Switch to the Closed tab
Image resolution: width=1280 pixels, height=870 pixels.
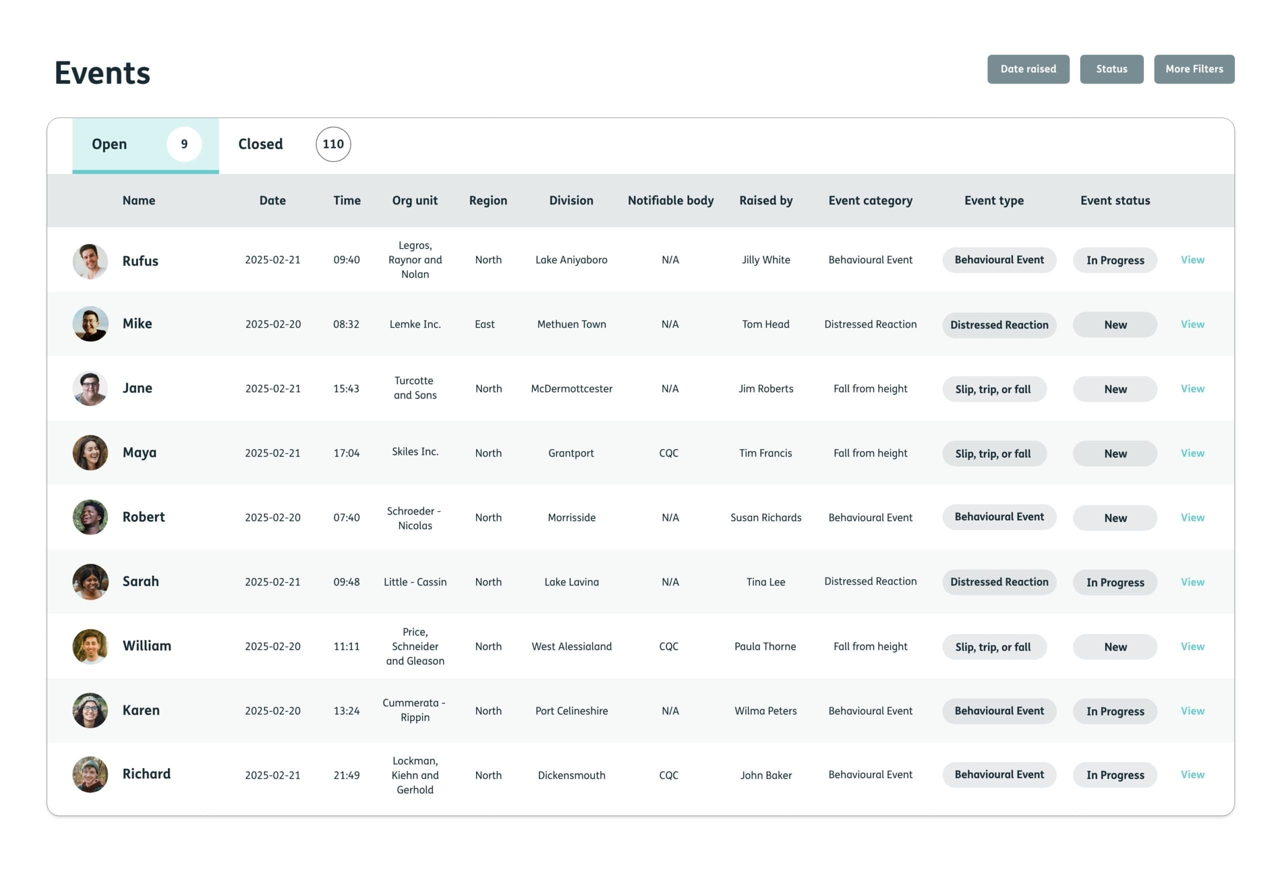point(260,144)
